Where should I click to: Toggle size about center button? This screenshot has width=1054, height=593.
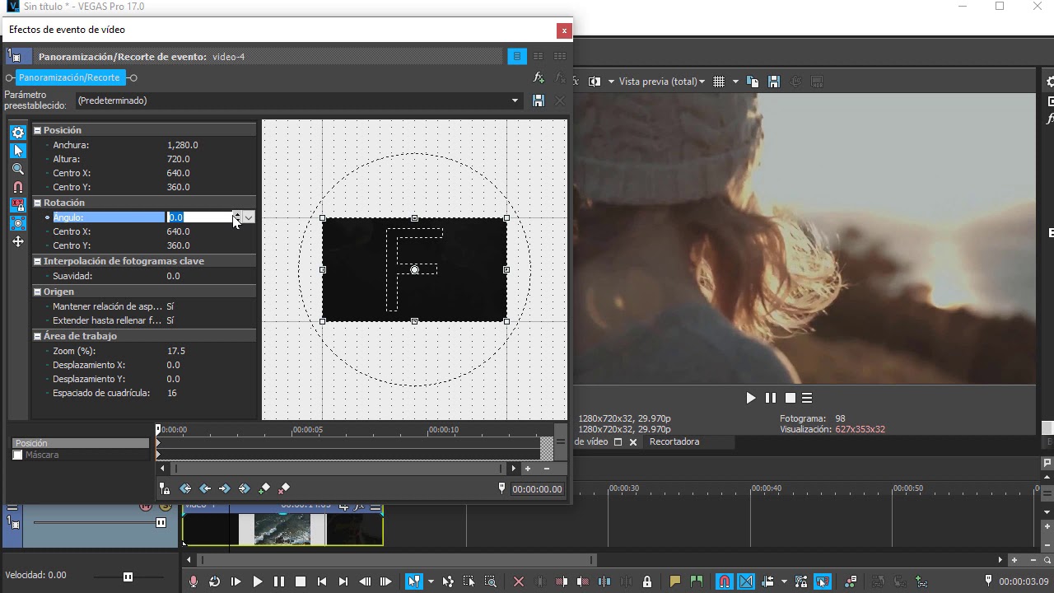click(x=18, y=223)
